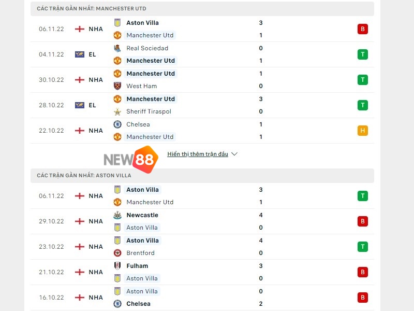Click the England flag icon for 30.10.22 match
Image resolution: width=414 pixels, height=311 pixels.
tap(79, 80)
